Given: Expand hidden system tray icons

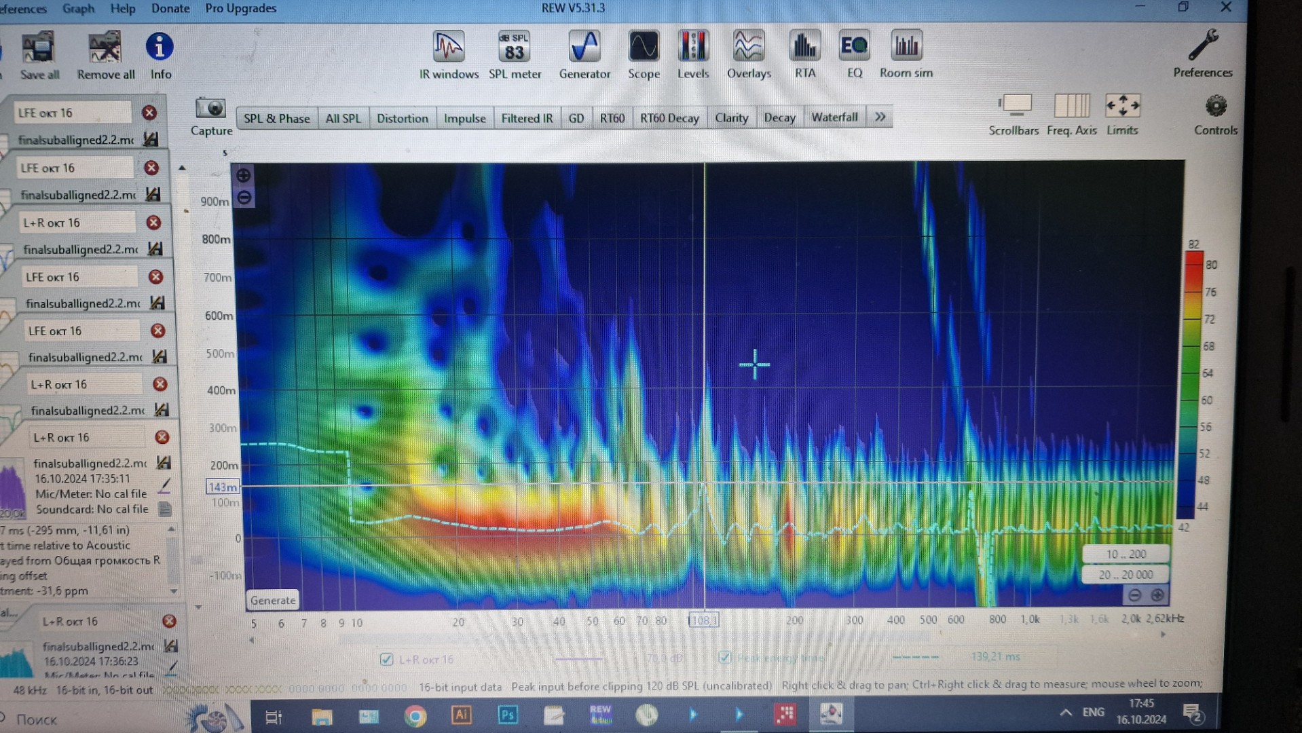Looking at the screenshot, I should pos(1066,712).
